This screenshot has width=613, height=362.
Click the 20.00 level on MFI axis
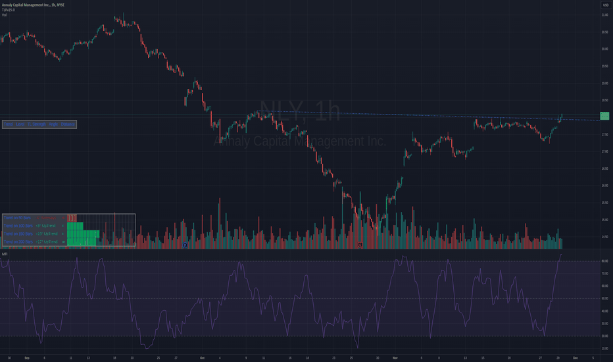605,336
